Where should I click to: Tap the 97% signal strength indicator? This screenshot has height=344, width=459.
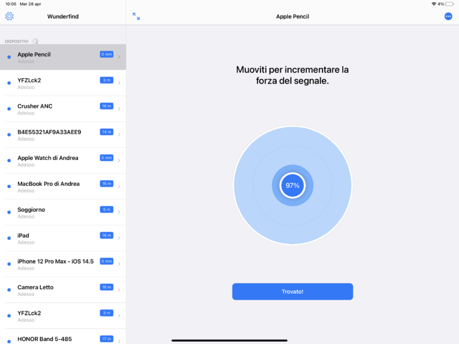(x=293, y=185)
